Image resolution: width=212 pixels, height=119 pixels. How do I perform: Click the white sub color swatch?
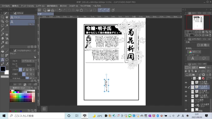(x=7, y=72)
